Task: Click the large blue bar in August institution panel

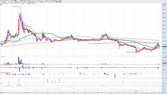Action: click(x=115, y=76)
